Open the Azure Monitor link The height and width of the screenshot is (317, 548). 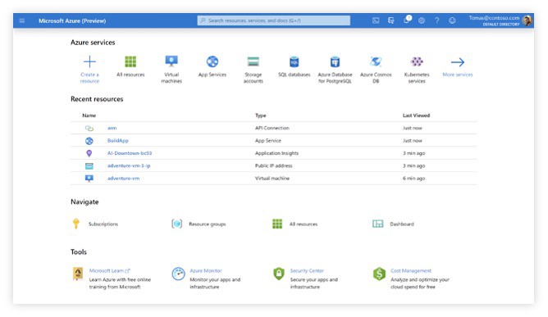205,270
